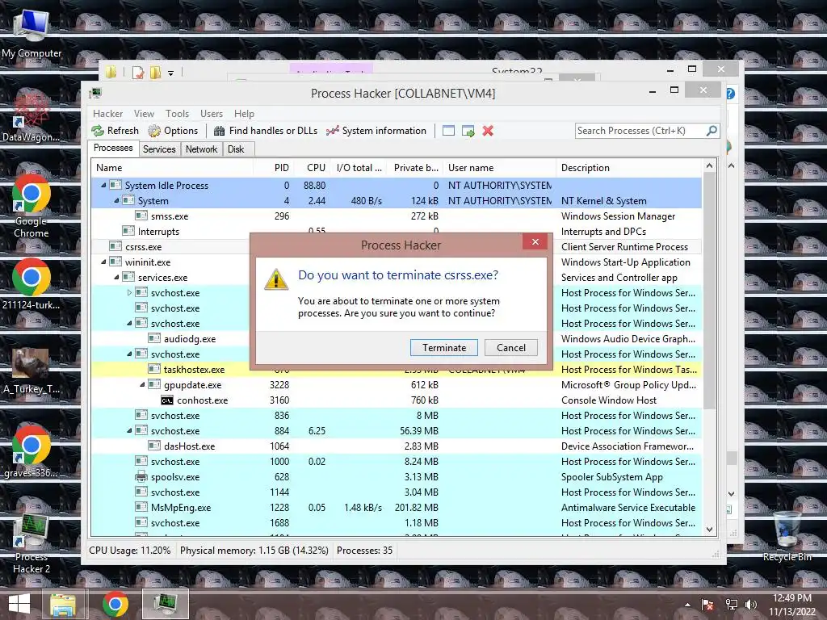
Task: Open the My Computer desktop icon
Action: click(x=31, y=32)
